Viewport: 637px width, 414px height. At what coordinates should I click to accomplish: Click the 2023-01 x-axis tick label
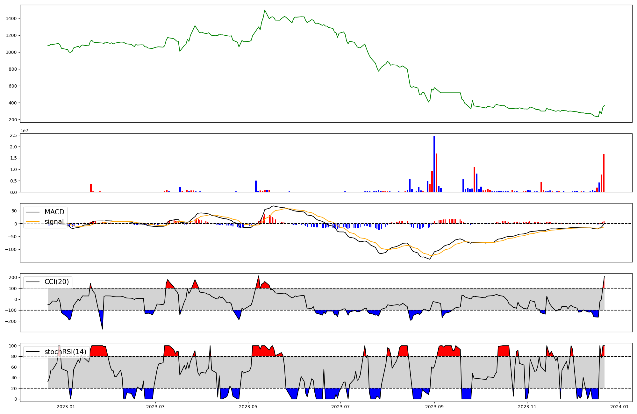click(66, 407)
